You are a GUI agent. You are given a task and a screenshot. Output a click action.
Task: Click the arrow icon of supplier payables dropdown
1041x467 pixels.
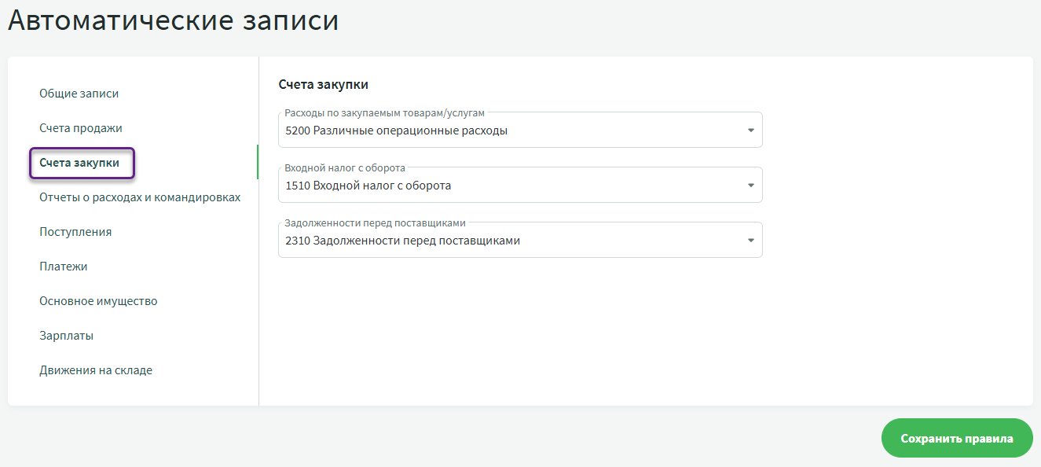click(x=750, y=241)
